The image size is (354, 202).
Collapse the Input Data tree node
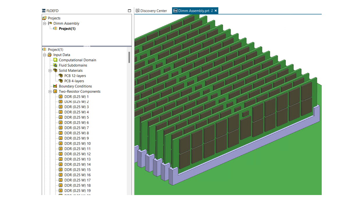[45, 55]
